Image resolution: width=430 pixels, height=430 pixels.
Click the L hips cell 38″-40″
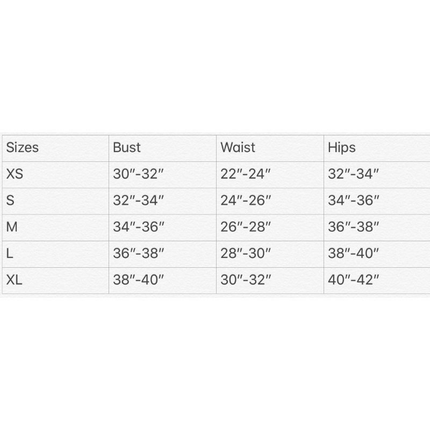pyautogui.click(x=354, y=253)
